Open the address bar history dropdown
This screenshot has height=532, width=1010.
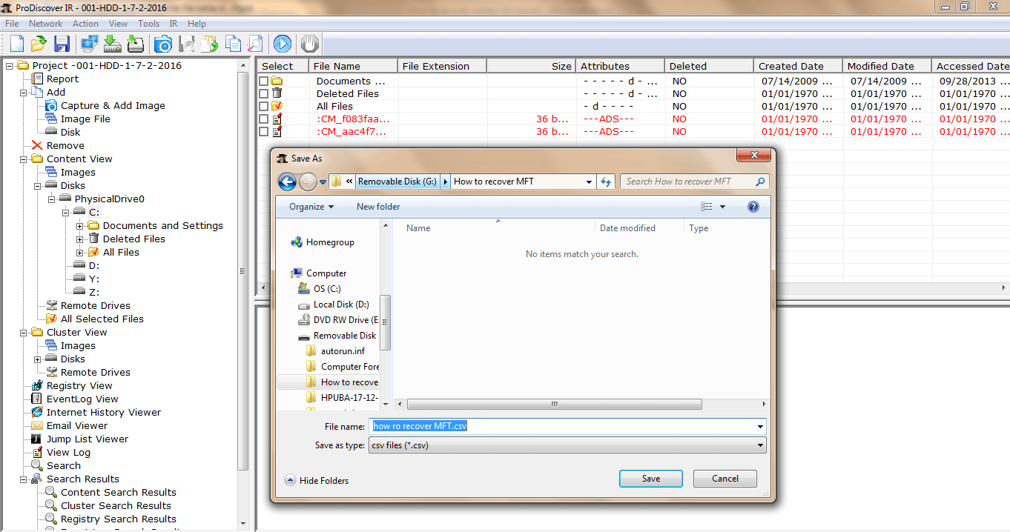coord(589,182)
